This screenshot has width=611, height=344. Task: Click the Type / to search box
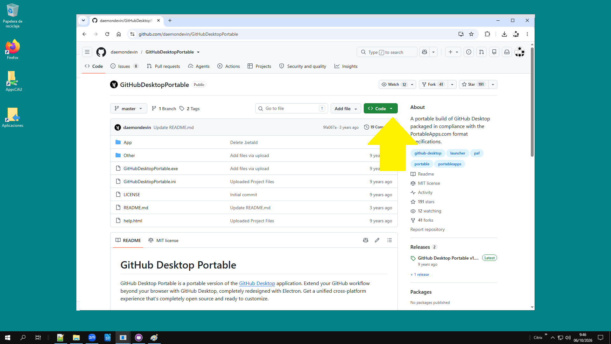point(387,52)
